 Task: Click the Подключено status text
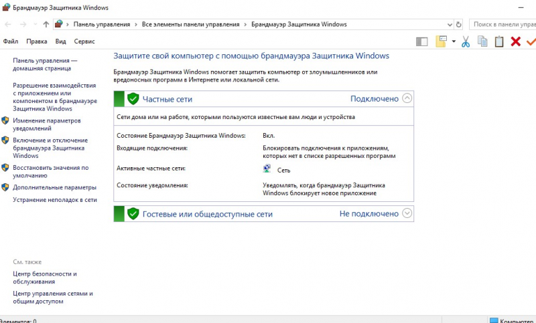pyautogui.click(x=375, y=98)
